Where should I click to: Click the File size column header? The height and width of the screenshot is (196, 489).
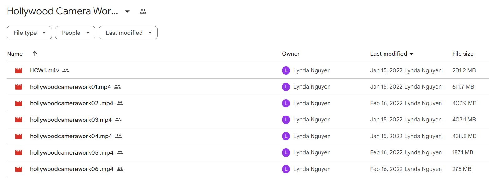(x=463, y=54)
